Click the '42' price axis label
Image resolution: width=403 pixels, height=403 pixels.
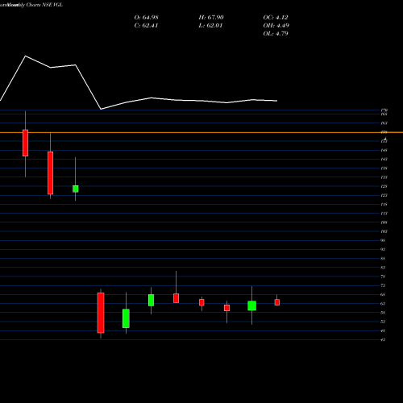383,339
